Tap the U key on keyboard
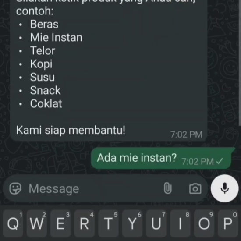Image resolution: width=241 pixels, height=241 pixels. pyautogui.click(x=156, y=223)
